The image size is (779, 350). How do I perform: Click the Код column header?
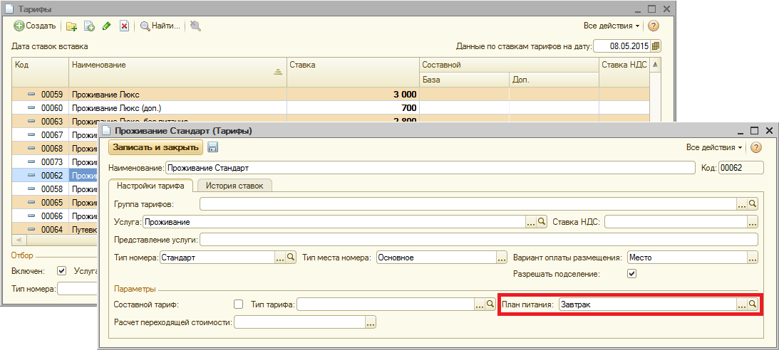40,73
